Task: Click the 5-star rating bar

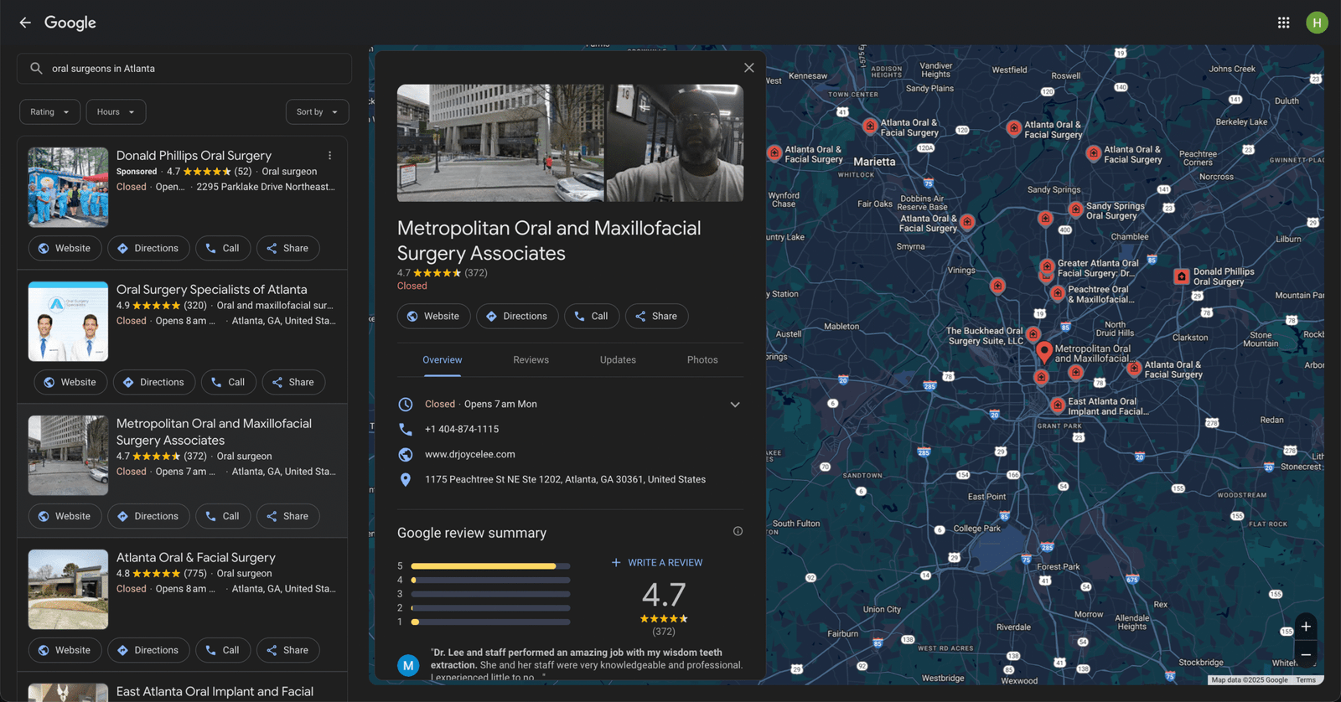Action: [490, 566]
